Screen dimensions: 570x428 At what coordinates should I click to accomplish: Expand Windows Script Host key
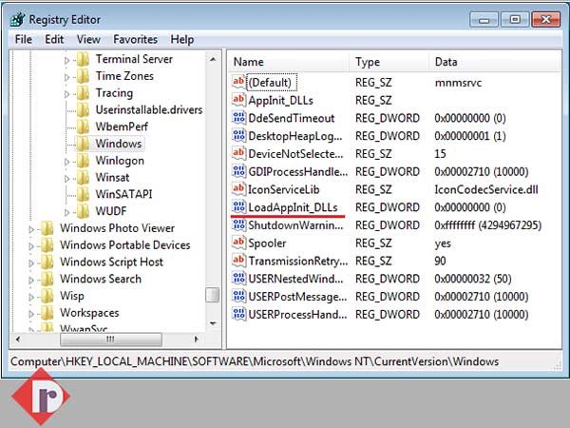tap(31, 263)
